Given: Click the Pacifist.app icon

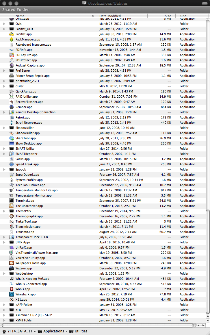Looking at the screenshot, I should point(12,34).
